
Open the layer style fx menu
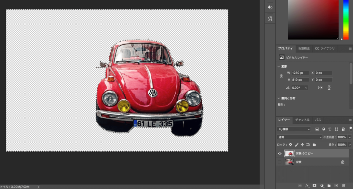pyautogui.click(x=307, y=186)
